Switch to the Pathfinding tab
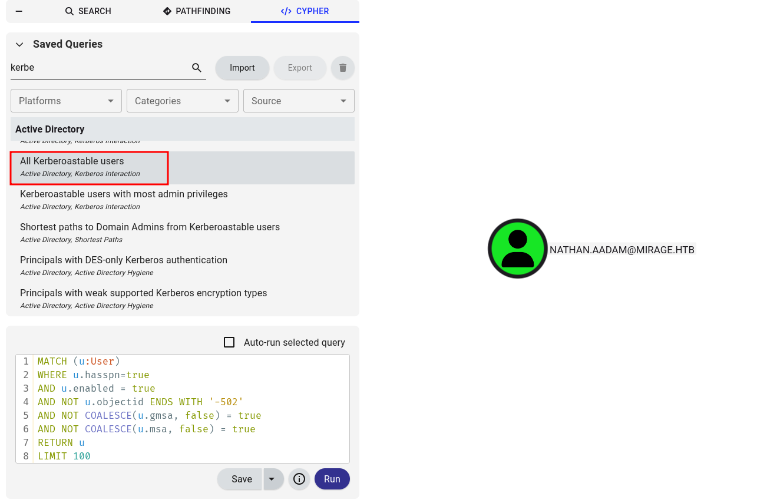767x503 pixels. pyautogui.click(x=196, y=11)
